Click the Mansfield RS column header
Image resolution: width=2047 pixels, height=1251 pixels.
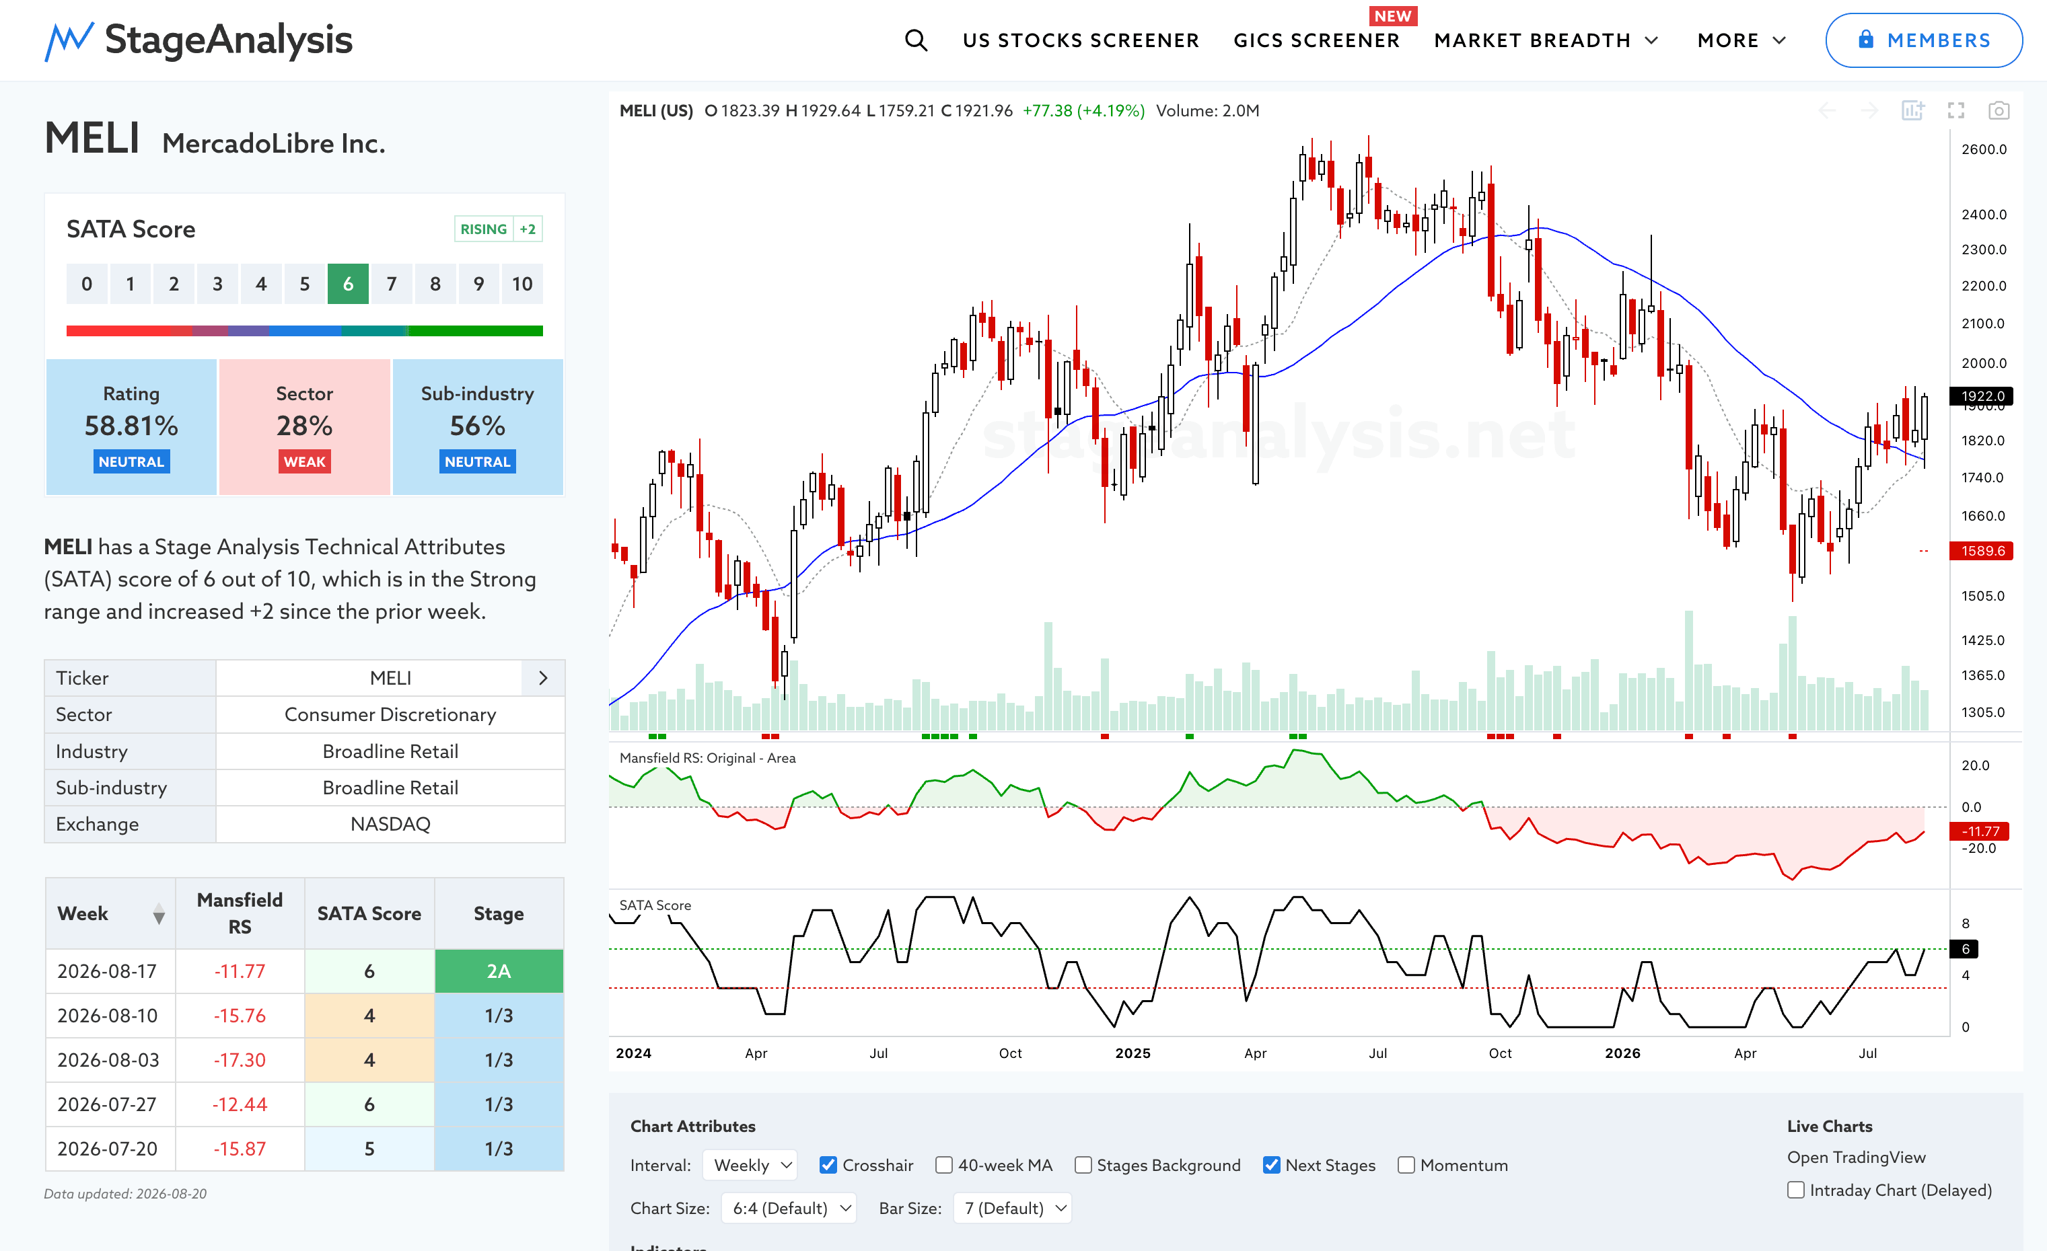pyautogui.click(x=240, y=913)
